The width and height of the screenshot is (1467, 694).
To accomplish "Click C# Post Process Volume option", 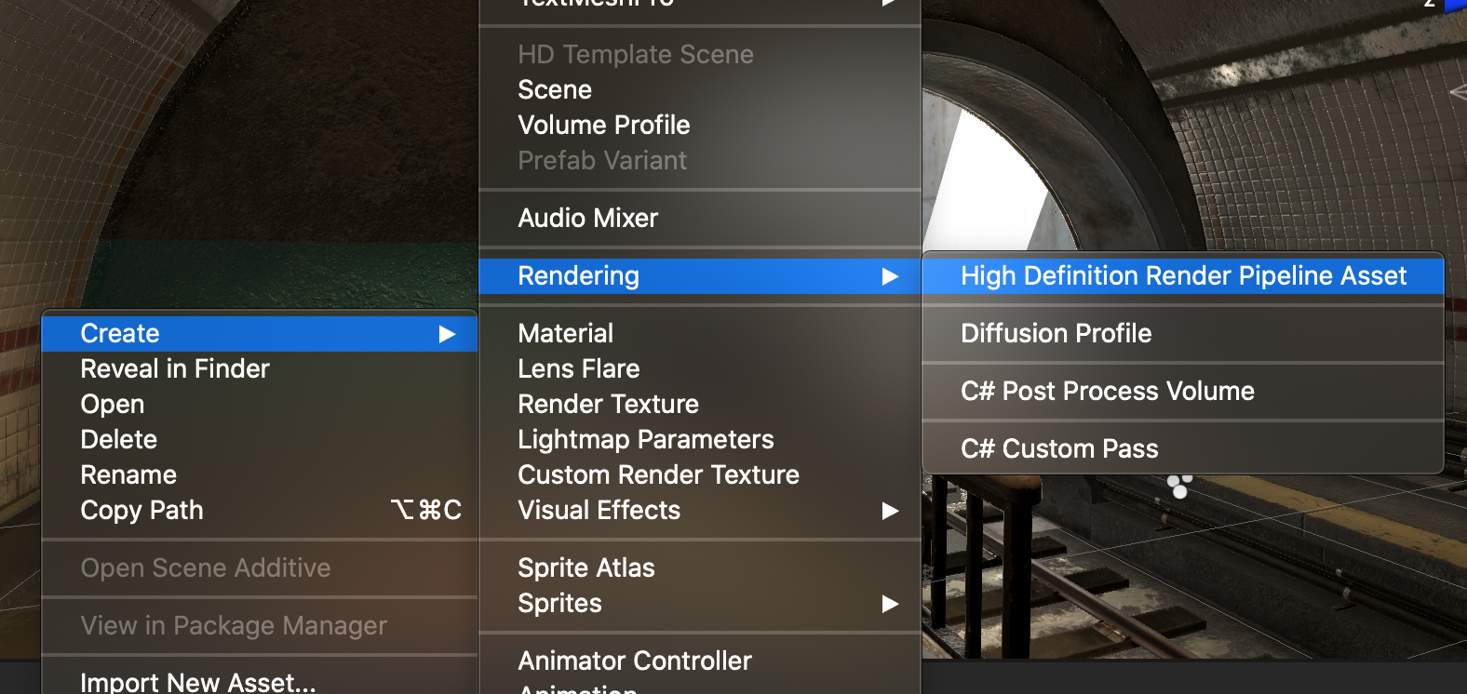I will coord(1107,392).
